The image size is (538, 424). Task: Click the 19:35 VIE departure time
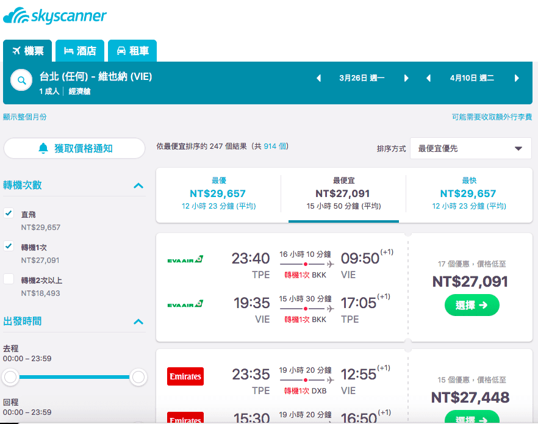click(x=252, y=303)
